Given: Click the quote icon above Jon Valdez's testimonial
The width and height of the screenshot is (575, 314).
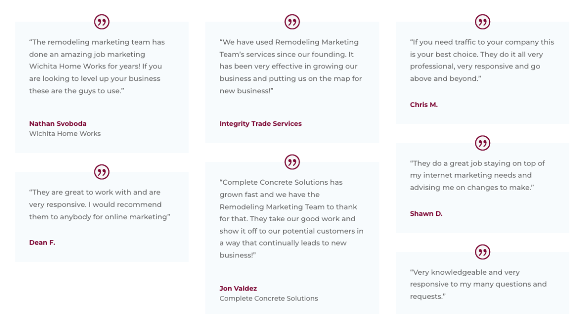Looking at the screenshot, I should coord(292,162).
